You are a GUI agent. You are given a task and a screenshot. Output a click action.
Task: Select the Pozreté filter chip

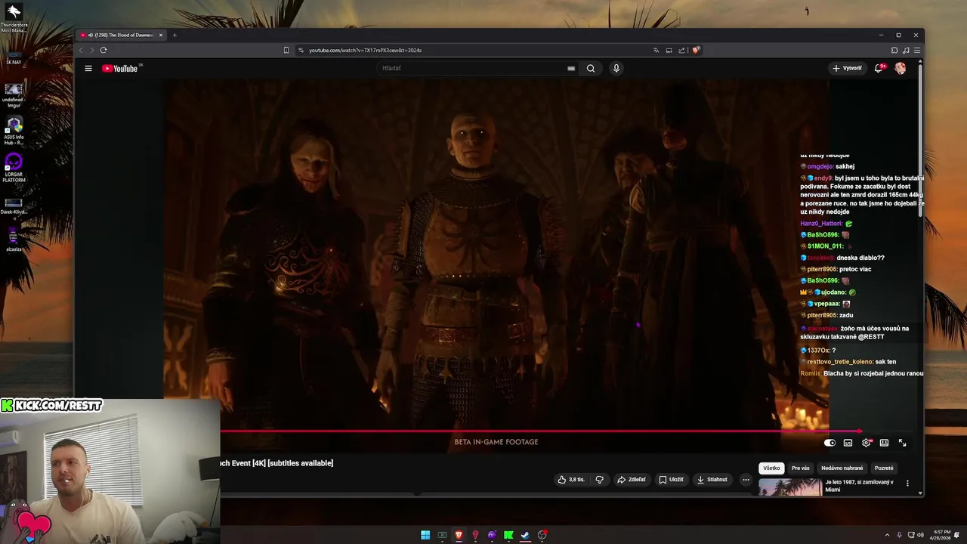coord(884,468)
